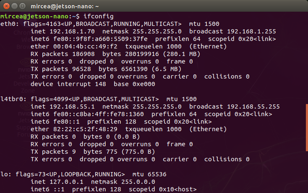Screen dimensions: 308x193
Task: Click the IP address 192.168.1.70
Action: click(x=72, y=31)
